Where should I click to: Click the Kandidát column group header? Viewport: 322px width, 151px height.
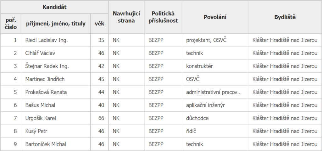tap(55, 7)
